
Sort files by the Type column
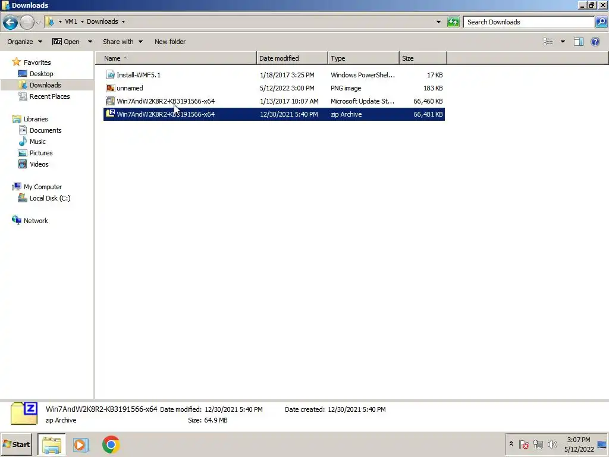click(363, 58)
